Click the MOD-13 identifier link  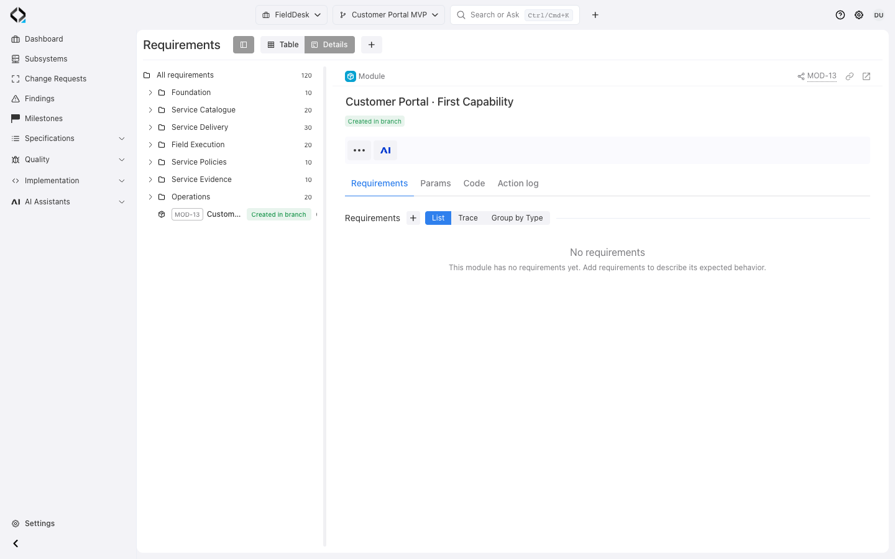click(x=822, y=76)
